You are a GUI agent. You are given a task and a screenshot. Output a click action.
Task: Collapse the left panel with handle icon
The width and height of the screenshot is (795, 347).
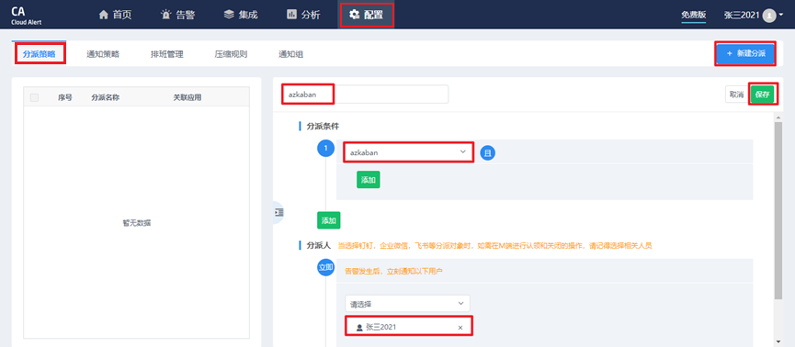(x=278, y=212)
